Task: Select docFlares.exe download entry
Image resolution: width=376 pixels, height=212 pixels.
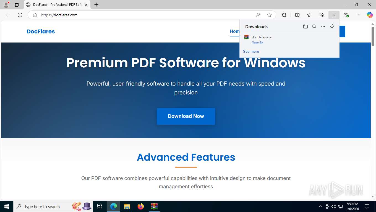Action: point(289,39)
